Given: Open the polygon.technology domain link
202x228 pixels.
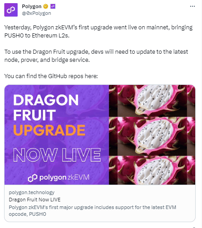Looking at the screenshot, I should 32,192.
